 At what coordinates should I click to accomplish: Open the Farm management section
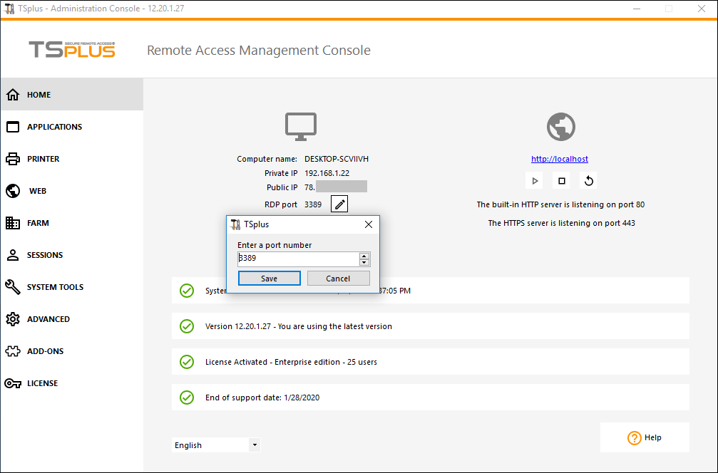click(38, 223)
